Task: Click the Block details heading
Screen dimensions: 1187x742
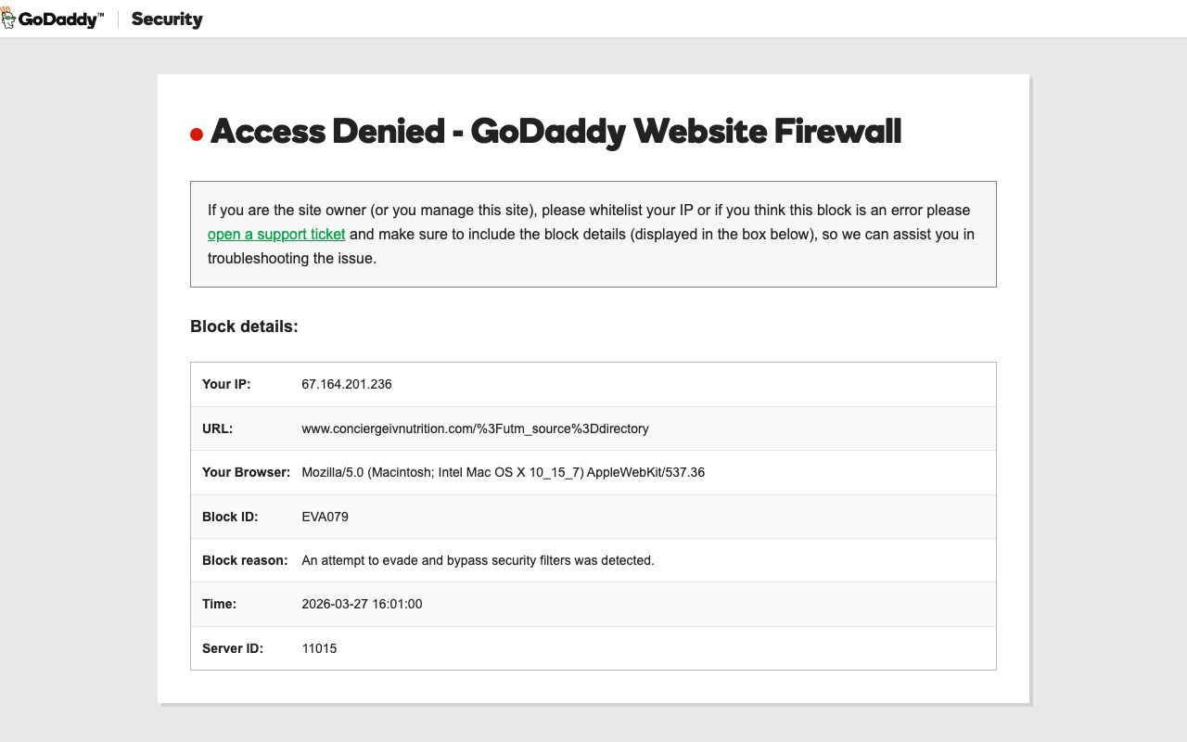Action: (244, 326)
